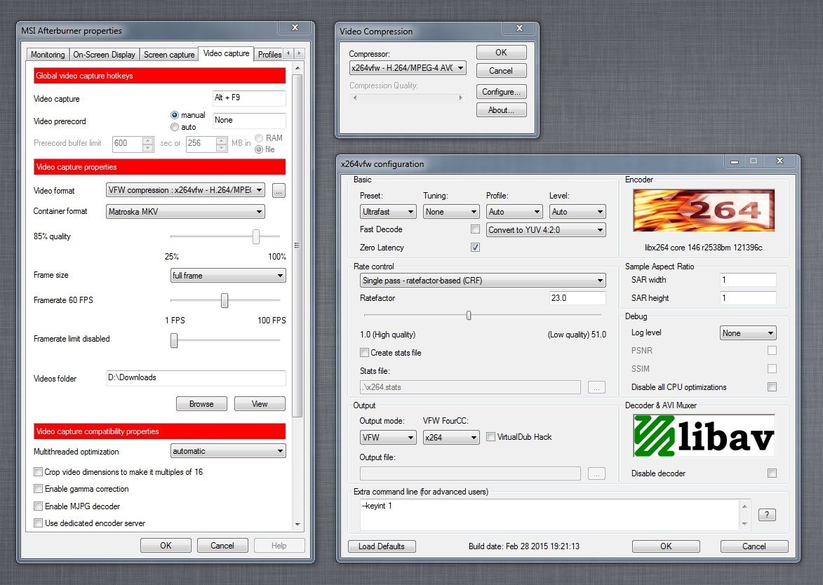Click Cancel in x264vfw configuration
Viewport: 823px width, 585px height.
pyautogui.click(x=754, y=546)
